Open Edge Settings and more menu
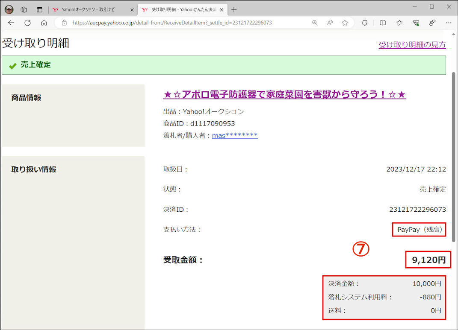 click(x=449, y=23)
